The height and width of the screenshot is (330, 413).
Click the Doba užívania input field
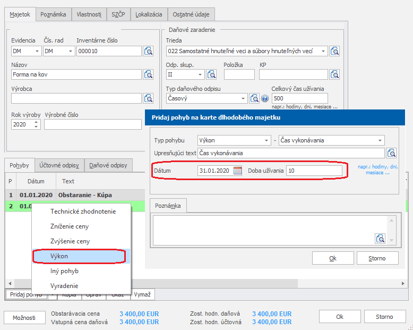314,171
